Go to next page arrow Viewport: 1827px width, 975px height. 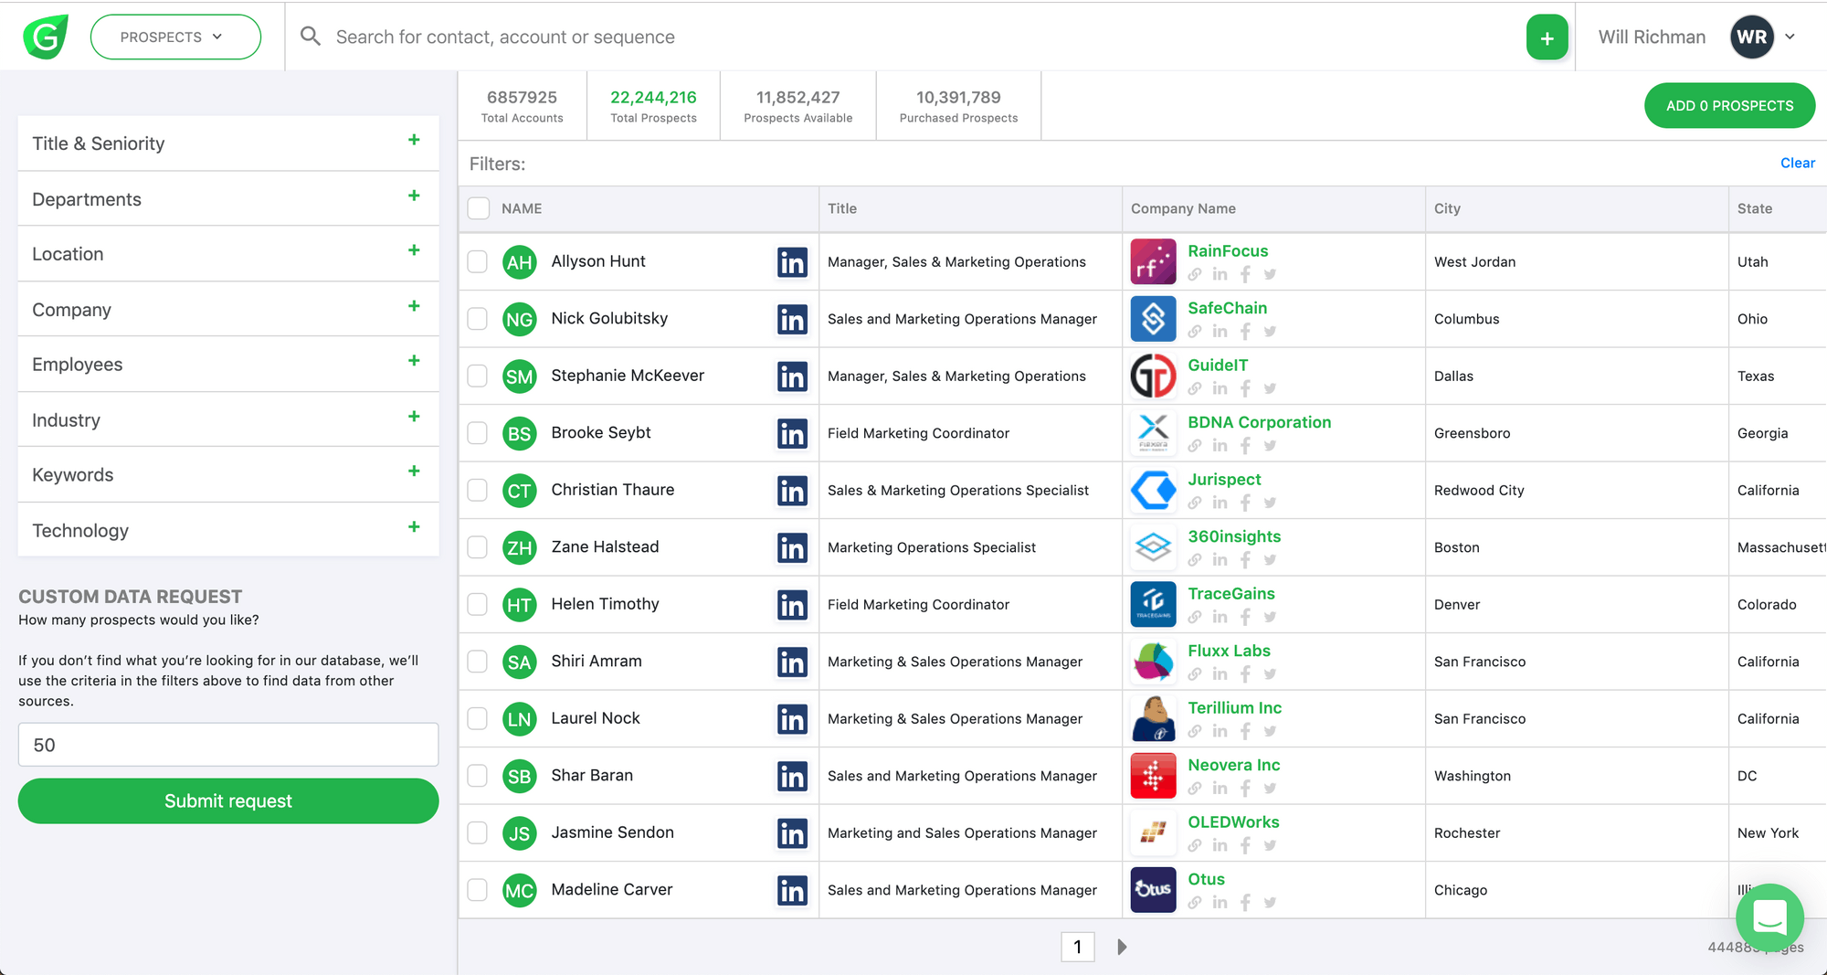(1122, 947)
